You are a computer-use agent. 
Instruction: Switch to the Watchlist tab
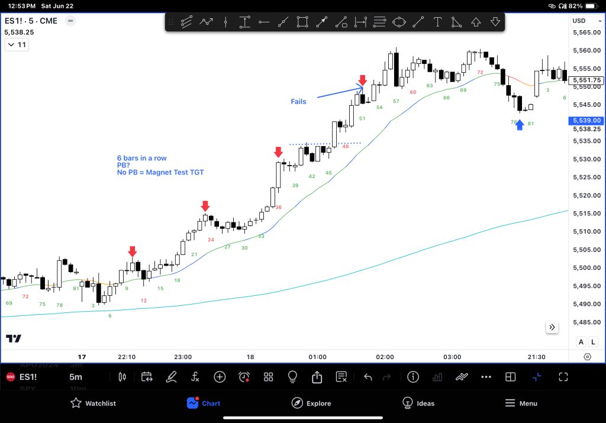coord(93,403)
